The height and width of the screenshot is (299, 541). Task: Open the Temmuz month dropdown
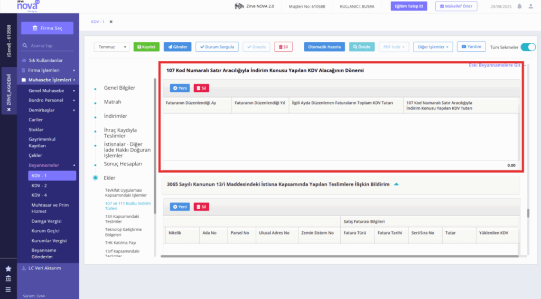[x=111, y=47]
